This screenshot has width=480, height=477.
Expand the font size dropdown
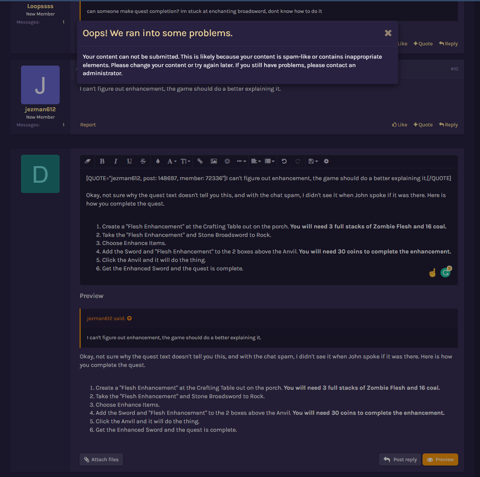(x=185, y=161)
